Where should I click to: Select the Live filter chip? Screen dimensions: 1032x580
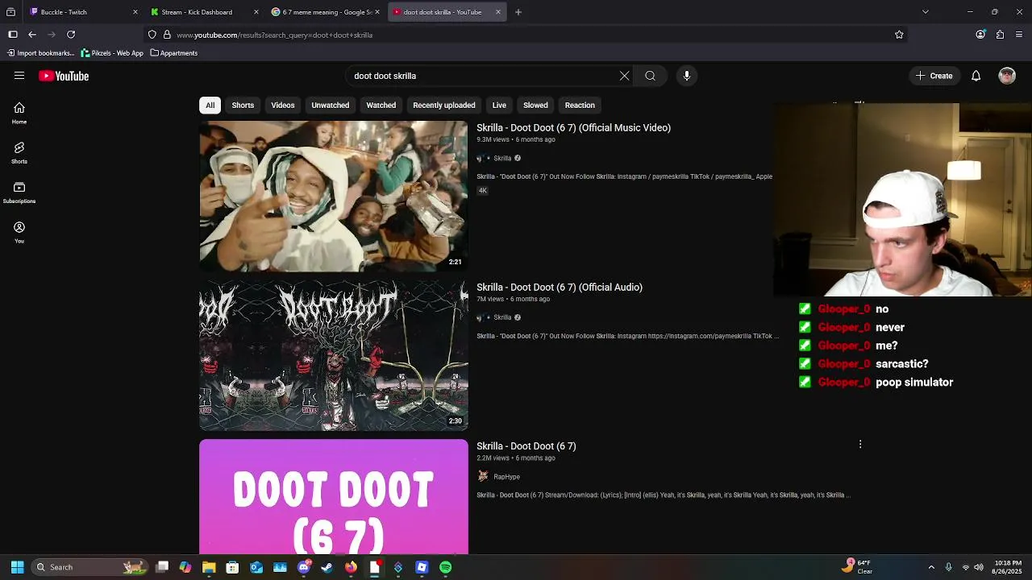(499, 106)
